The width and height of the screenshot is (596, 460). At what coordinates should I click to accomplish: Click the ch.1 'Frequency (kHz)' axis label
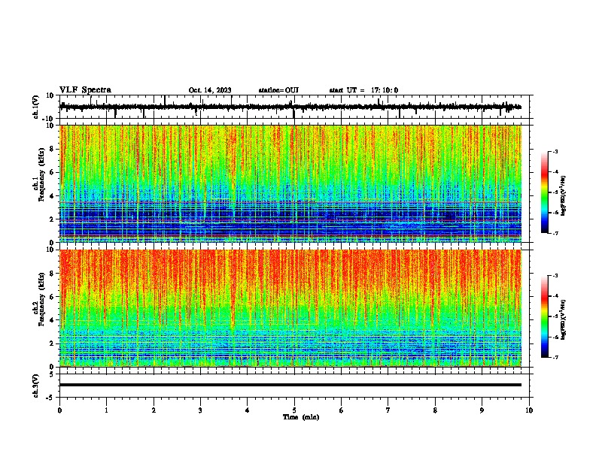[x=41, y=175]
